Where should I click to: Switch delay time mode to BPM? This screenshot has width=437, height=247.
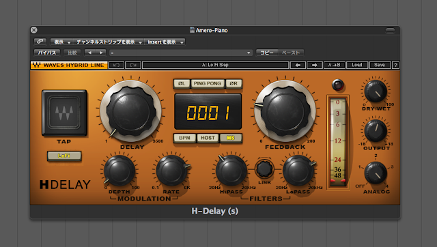tap(184, 138)
